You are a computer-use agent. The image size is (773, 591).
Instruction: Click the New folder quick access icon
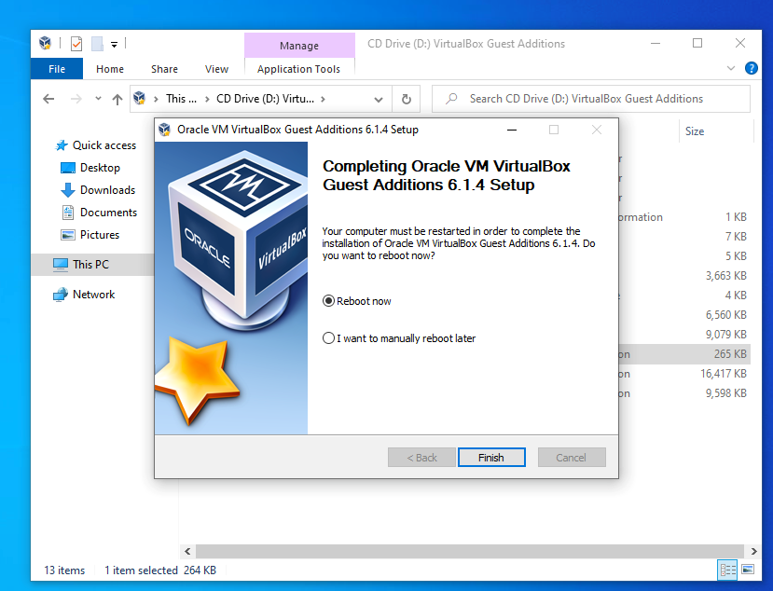98,44
